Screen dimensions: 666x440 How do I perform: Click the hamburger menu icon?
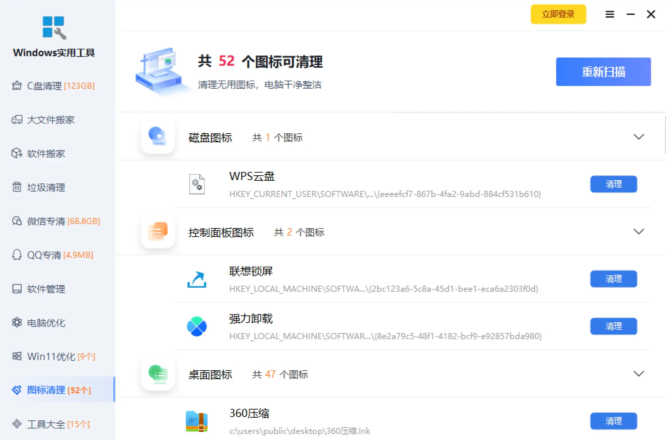point(610,14)
